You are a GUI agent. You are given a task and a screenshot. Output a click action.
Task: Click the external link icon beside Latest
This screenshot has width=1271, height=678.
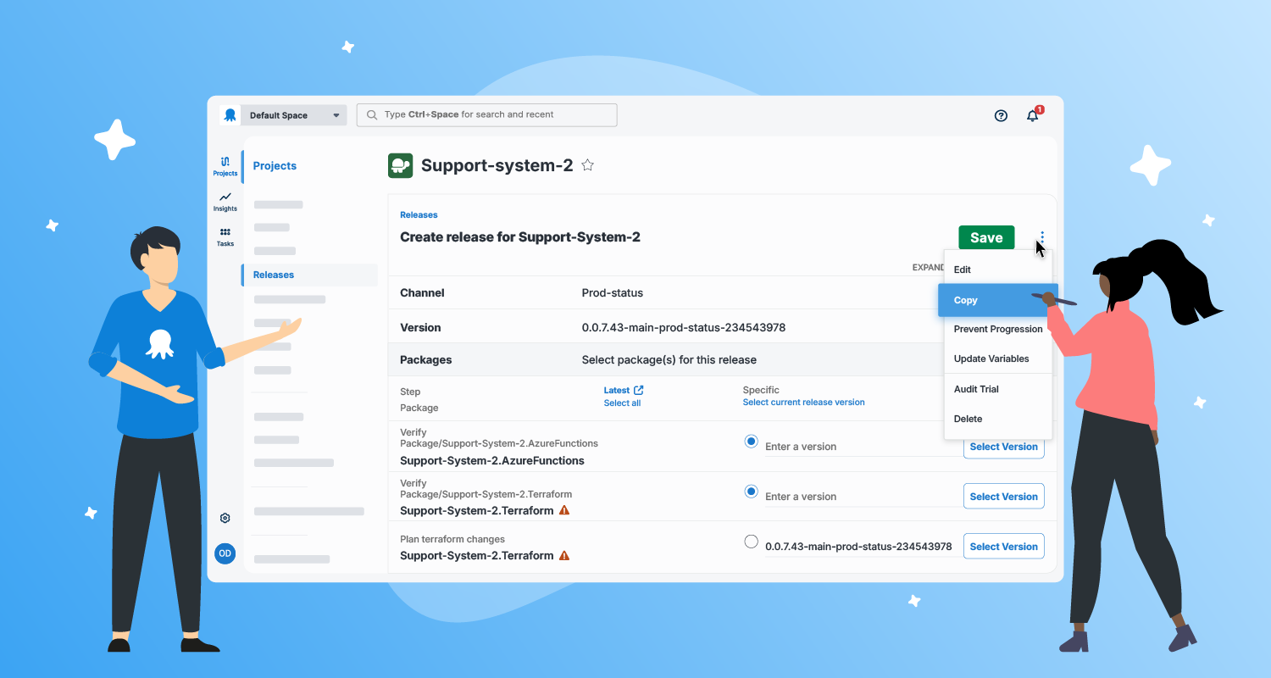639,390
